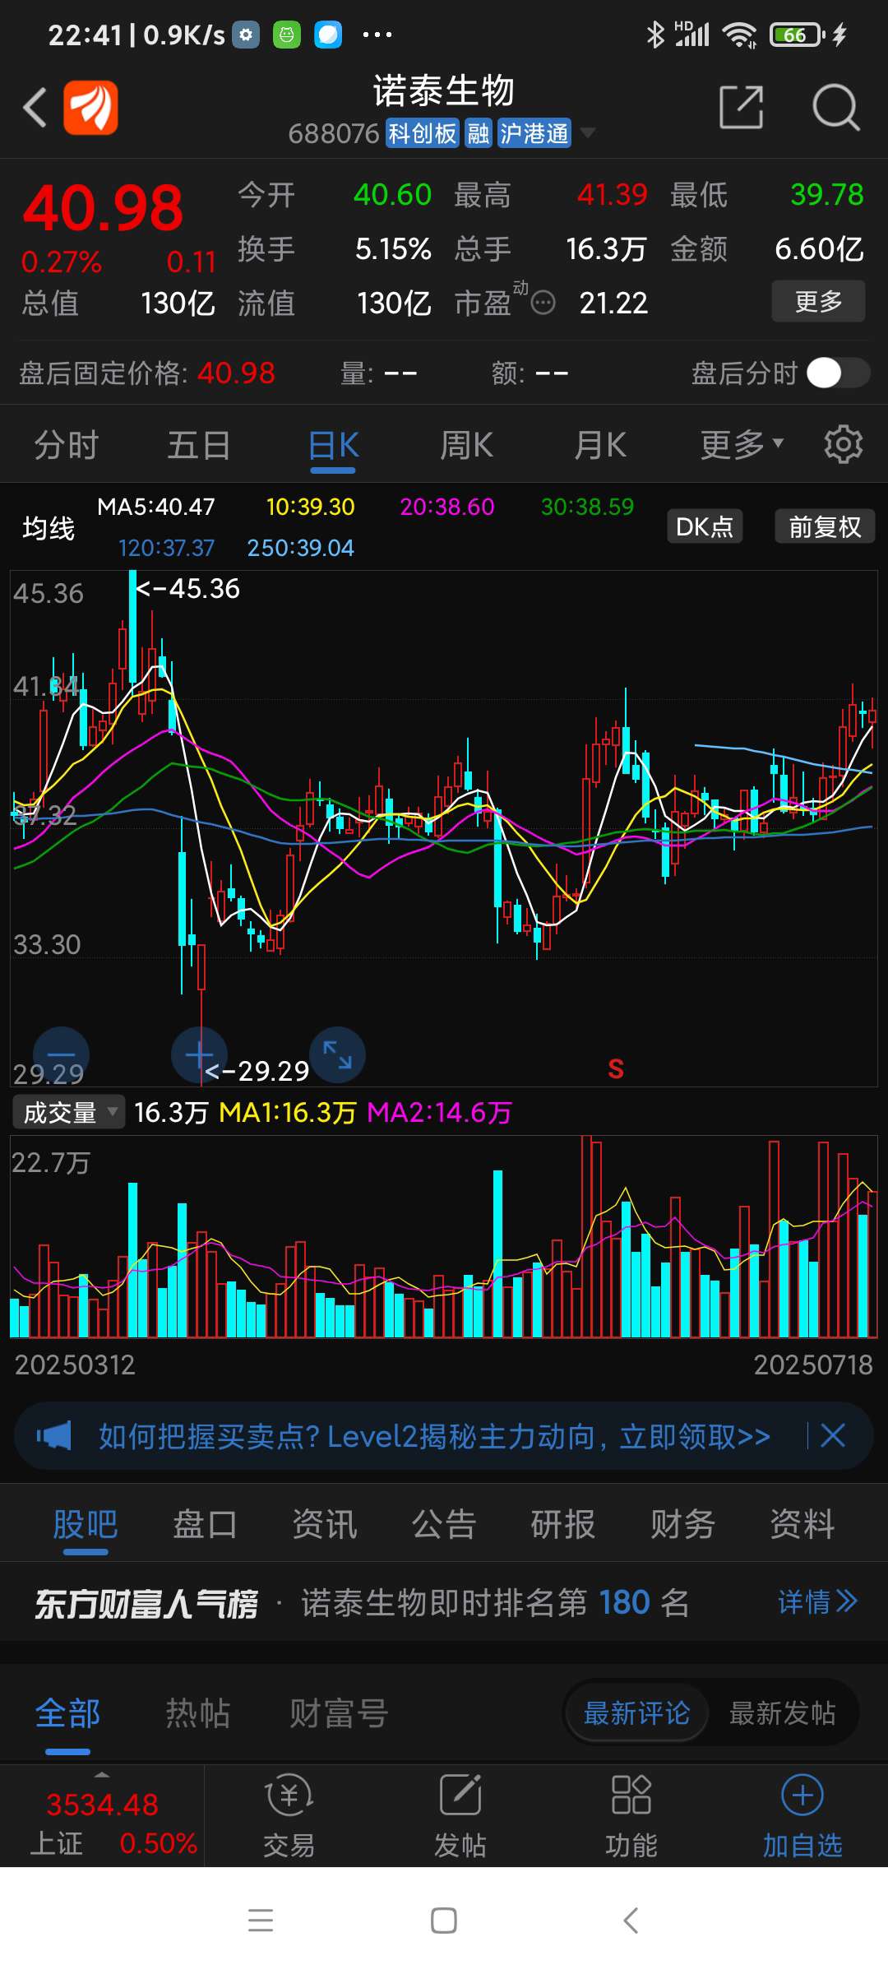Tap the 40.98 current price

tap(103, 207)
